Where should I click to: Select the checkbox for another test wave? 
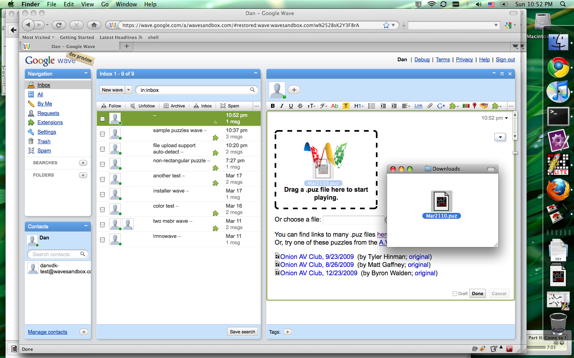(102, 179)
